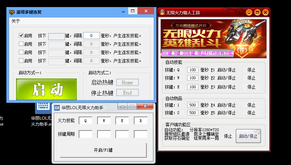This screenshot has height=165, width=291.
Task: Enable the fourth 启用 checkbox
Action: pos(21,61)
